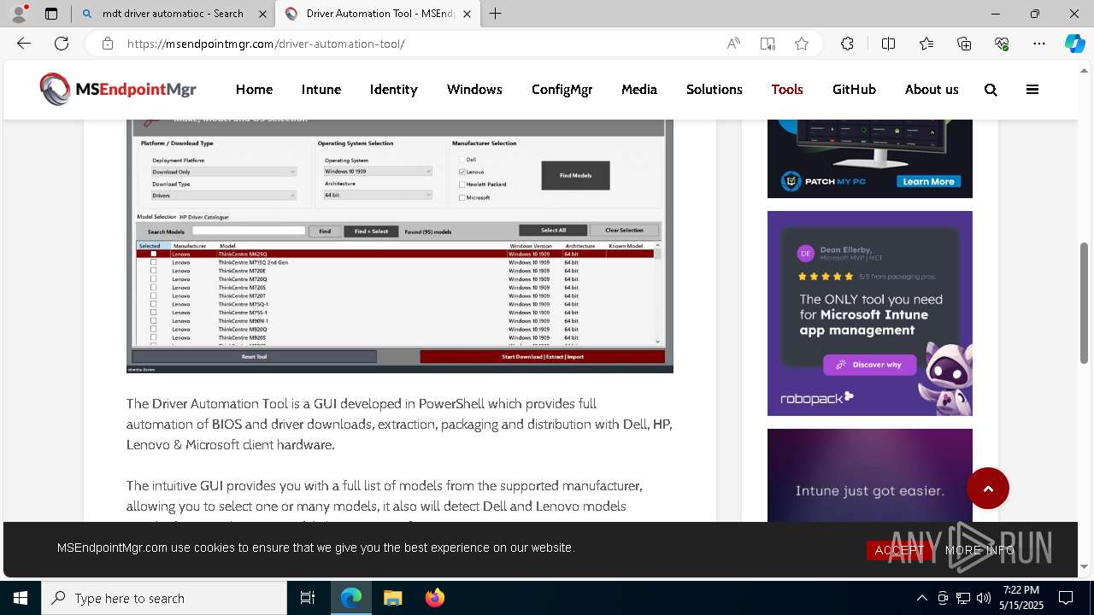Click the browser back arrow

[24, 44]
